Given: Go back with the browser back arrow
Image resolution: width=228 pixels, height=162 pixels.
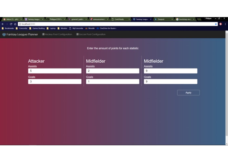Looking at the screenshot, I should click(x=3, y=24).
